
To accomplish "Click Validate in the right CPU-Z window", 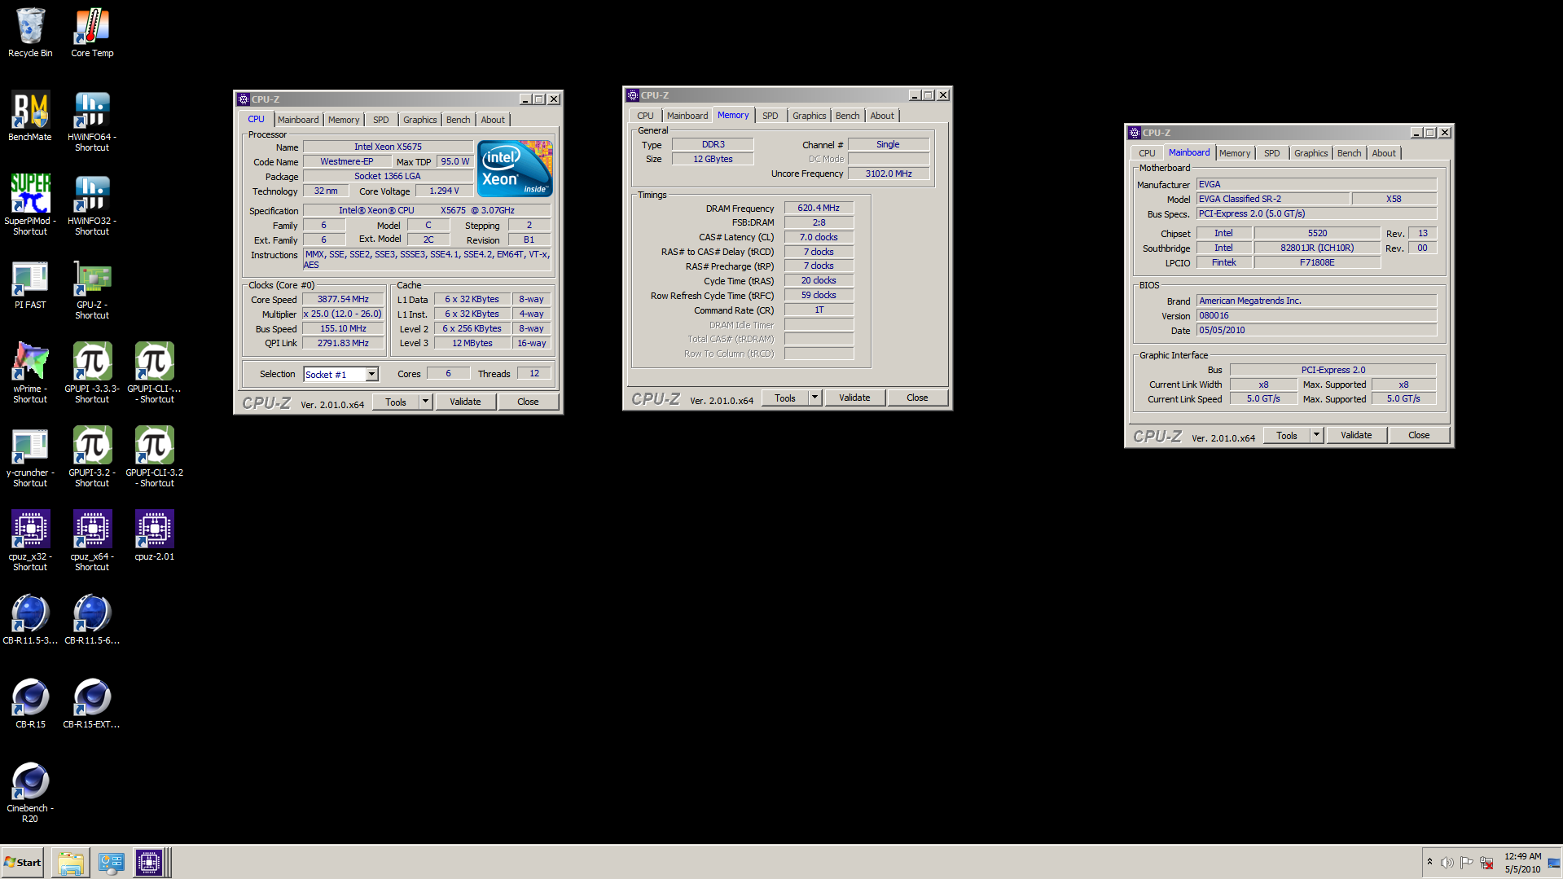I will (1356, 435).
